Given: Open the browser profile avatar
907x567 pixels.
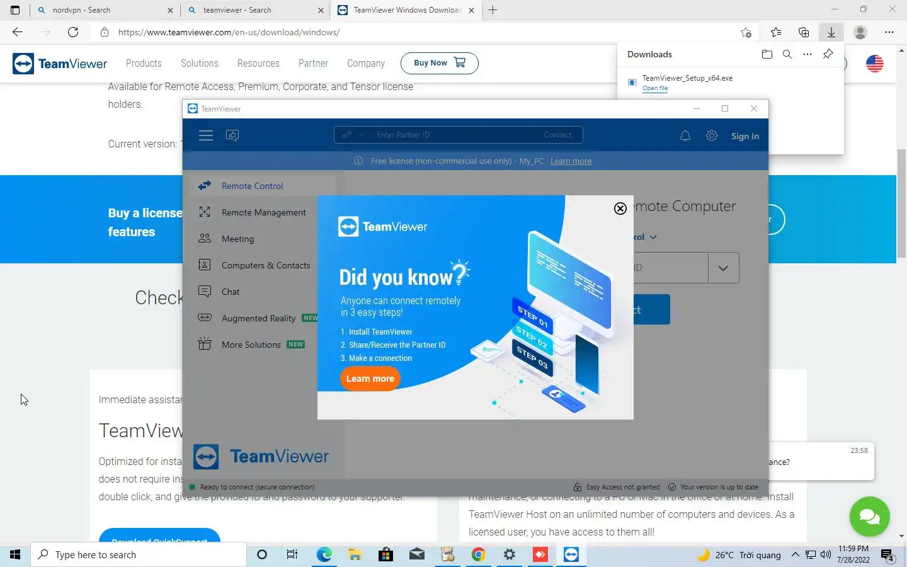Looking at the screenshot, I should [860, 32].
